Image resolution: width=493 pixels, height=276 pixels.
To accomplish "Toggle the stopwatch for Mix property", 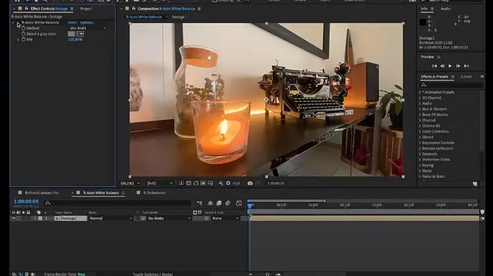I will (x=24, y=39).
